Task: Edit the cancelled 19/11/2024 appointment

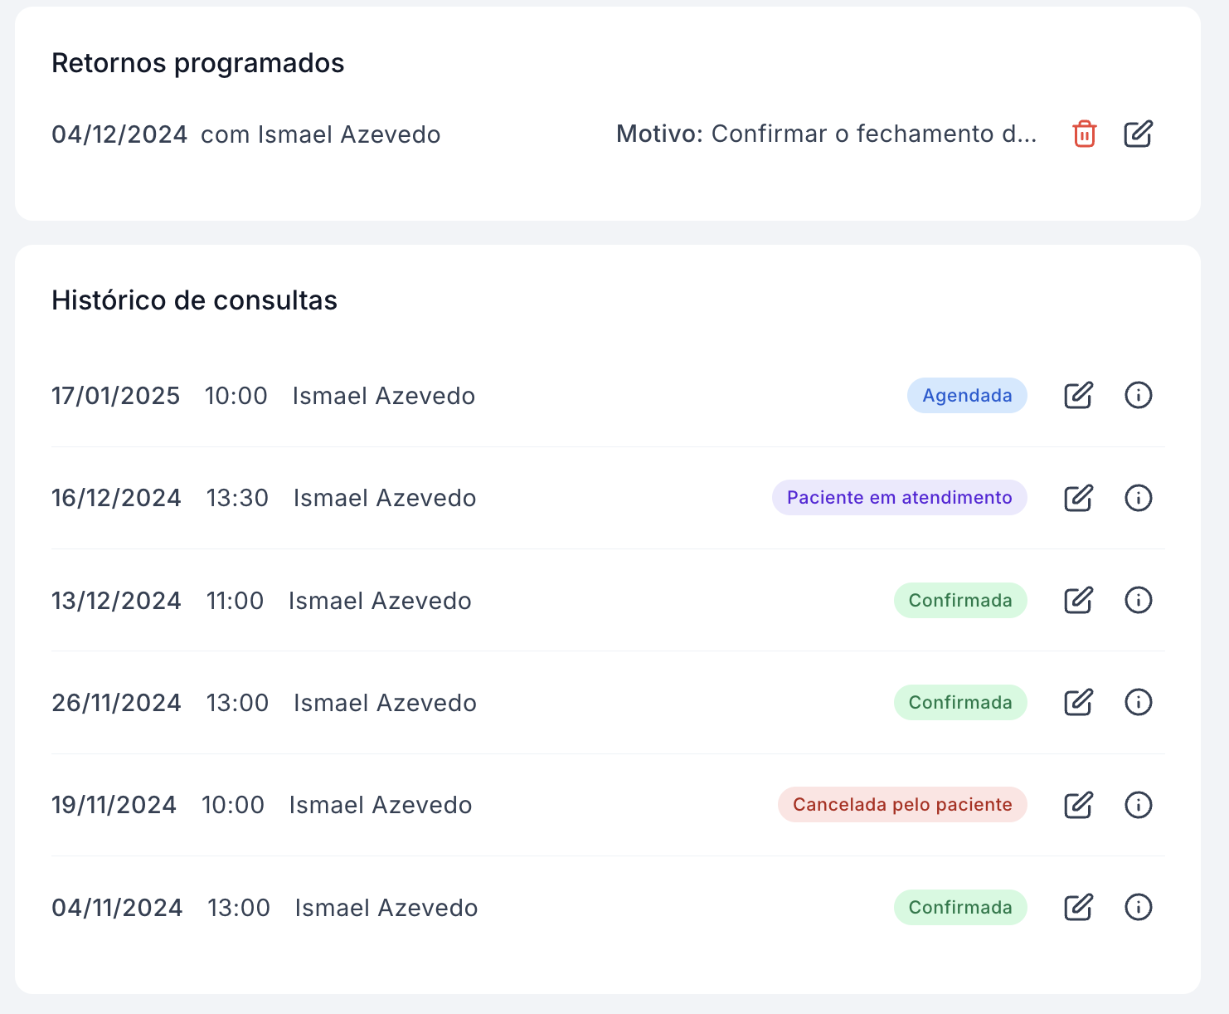Action: (1078, 805)
